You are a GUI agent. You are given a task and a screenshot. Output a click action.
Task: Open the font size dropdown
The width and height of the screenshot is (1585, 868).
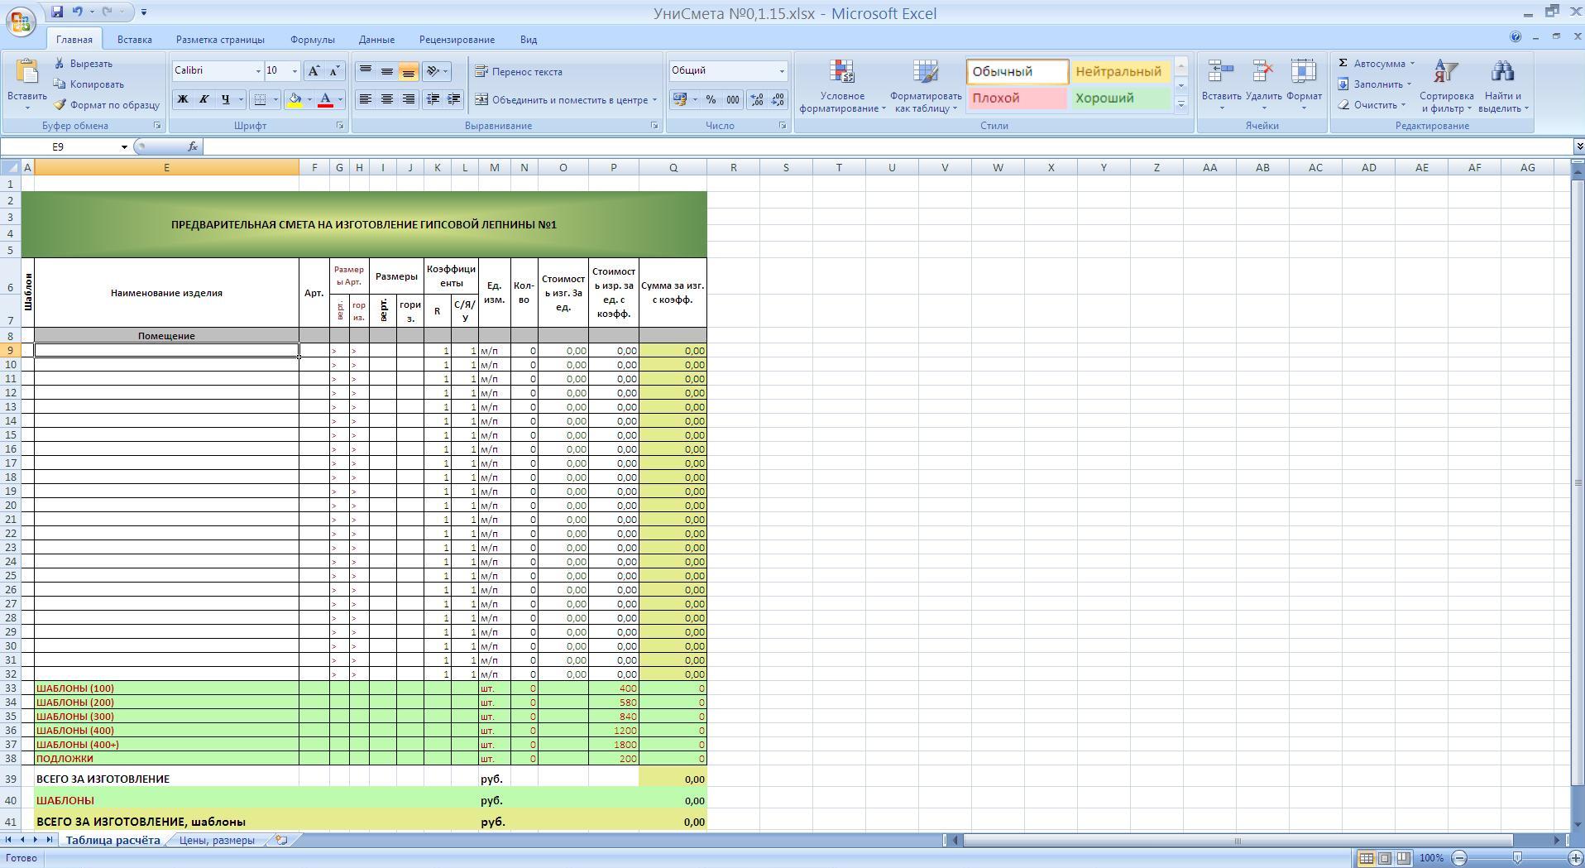tap(294, 71)
